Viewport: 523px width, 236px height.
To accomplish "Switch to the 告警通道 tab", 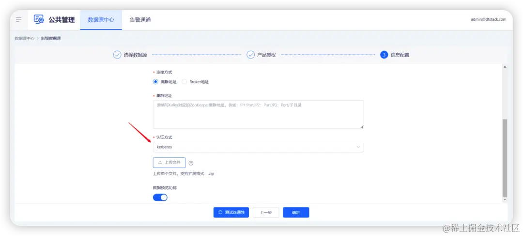I will (140, 20).
